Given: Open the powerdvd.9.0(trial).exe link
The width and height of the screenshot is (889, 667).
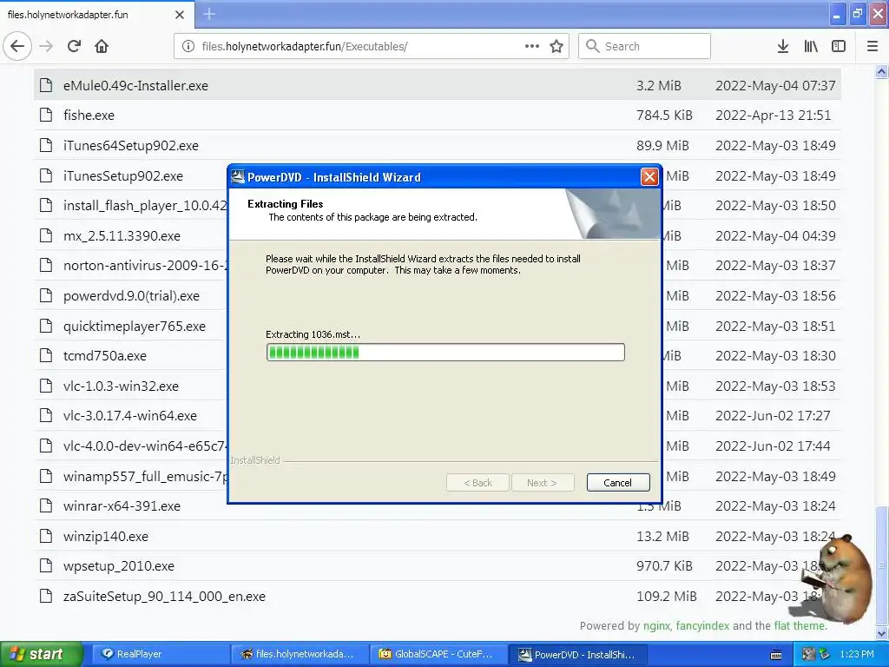Looking at the screenshot, I should point(131,296).
